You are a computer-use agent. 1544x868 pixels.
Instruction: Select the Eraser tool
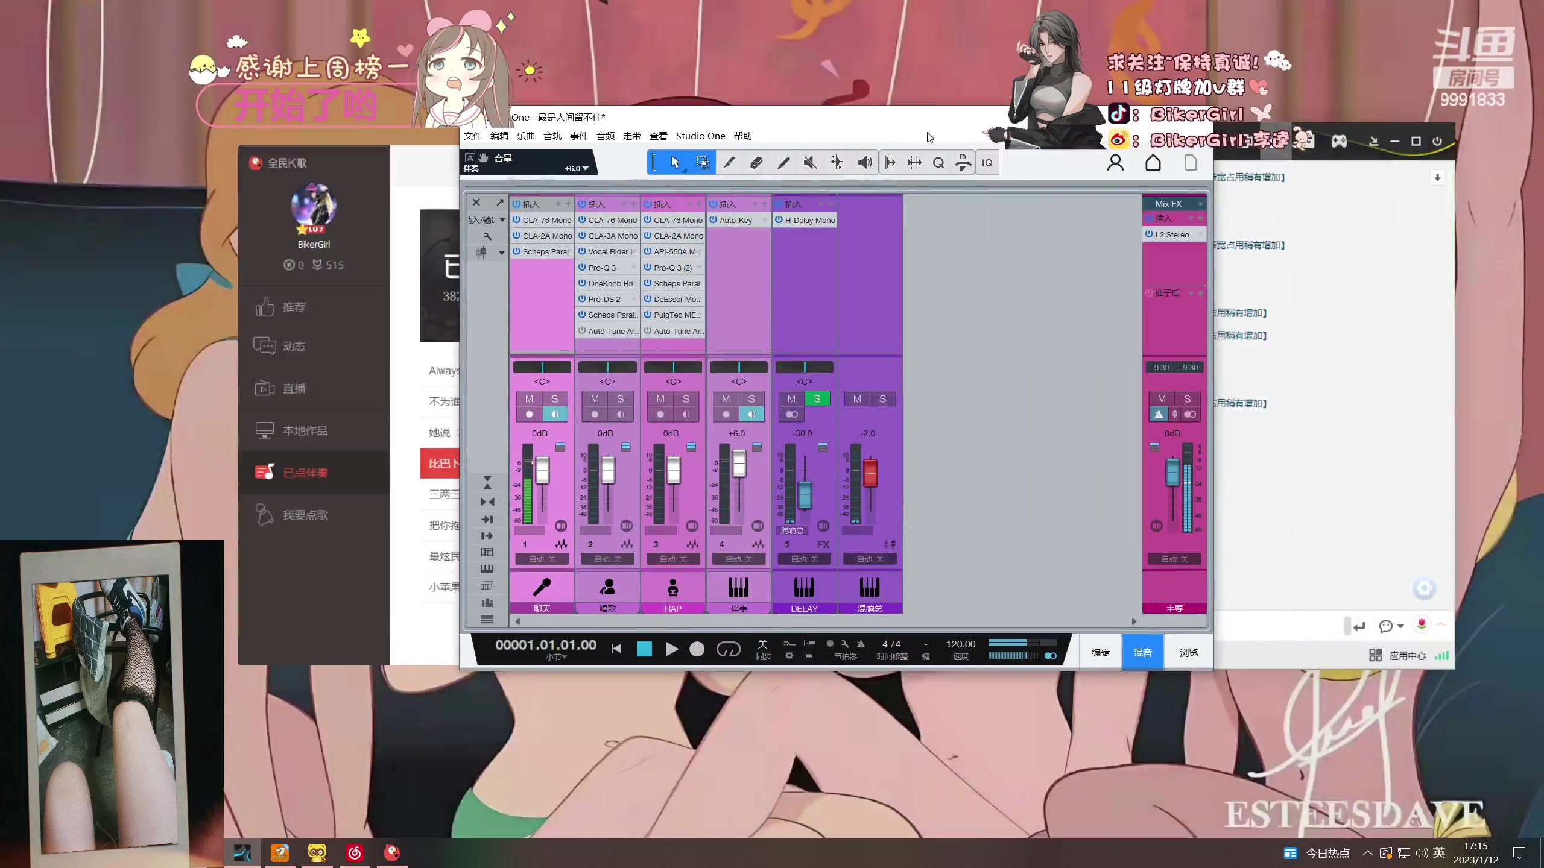[756, 162]
